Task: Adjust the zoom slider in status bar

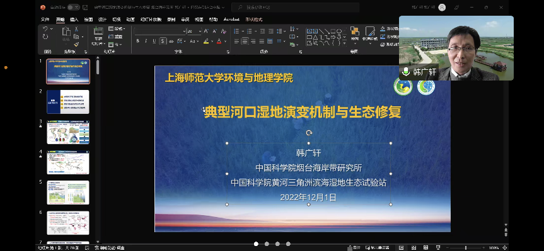Action: (x=466, y=248)
